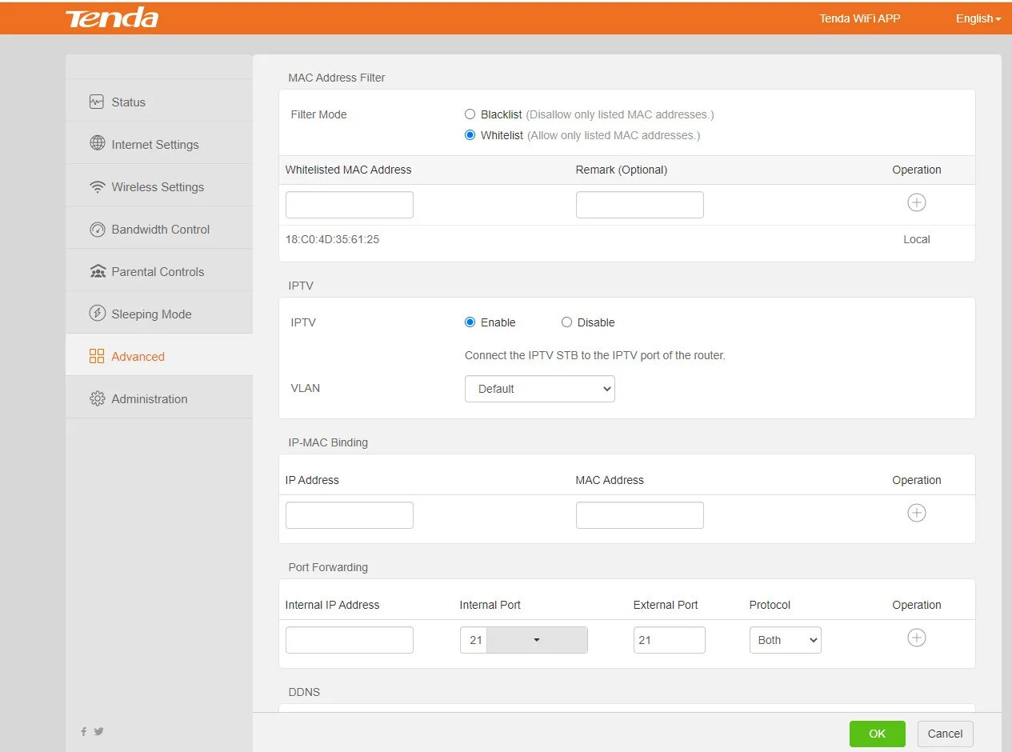1012x752 pixels.
Task: Open the Twitter icon in sidebar footer
Action: [98, 731]
